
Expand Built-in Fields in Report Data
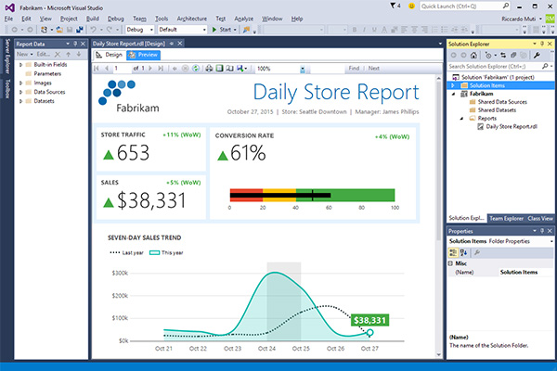pyautogui.click(x=20, y=65)
